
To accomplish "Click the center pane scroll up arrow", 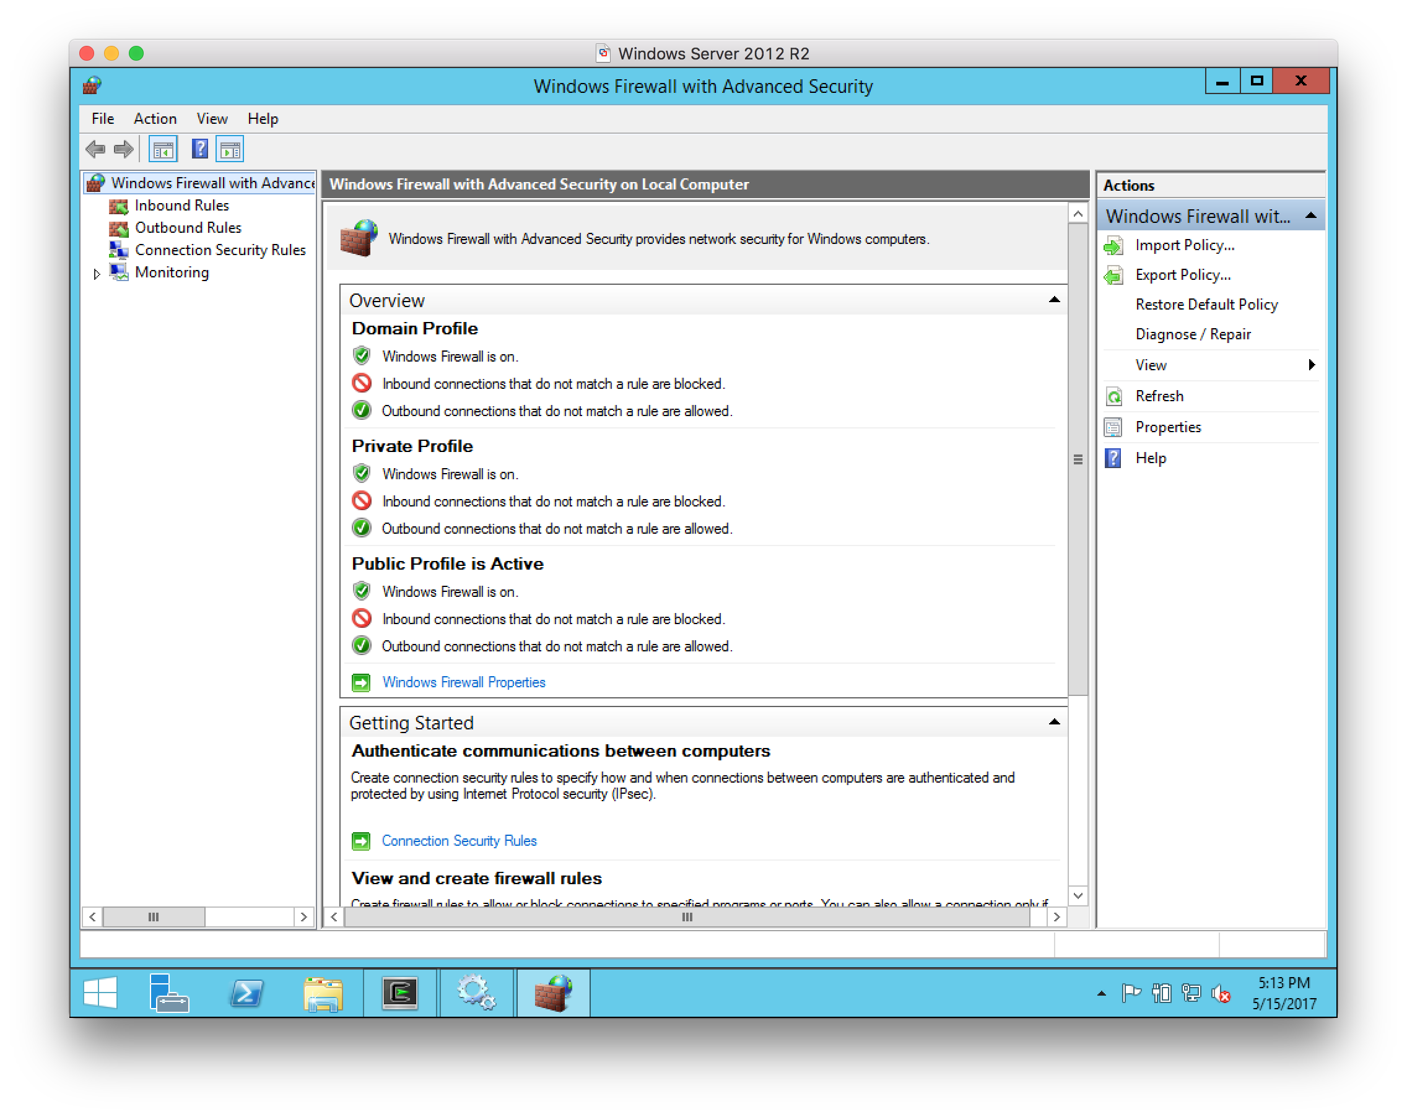I will [x=1078, y=214].
